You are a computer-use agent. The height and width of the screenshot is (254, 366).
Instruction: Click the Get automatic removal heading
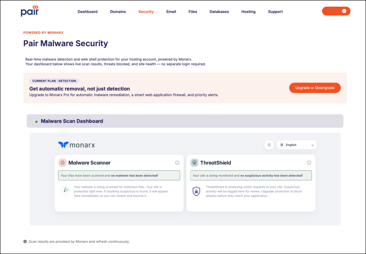coord(80,89)
